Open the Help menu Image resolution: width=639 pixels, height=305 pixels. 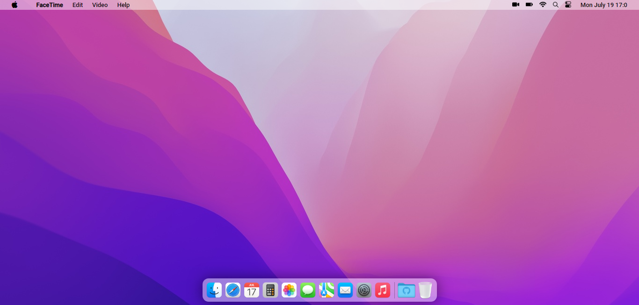click(x=123, y=5)
